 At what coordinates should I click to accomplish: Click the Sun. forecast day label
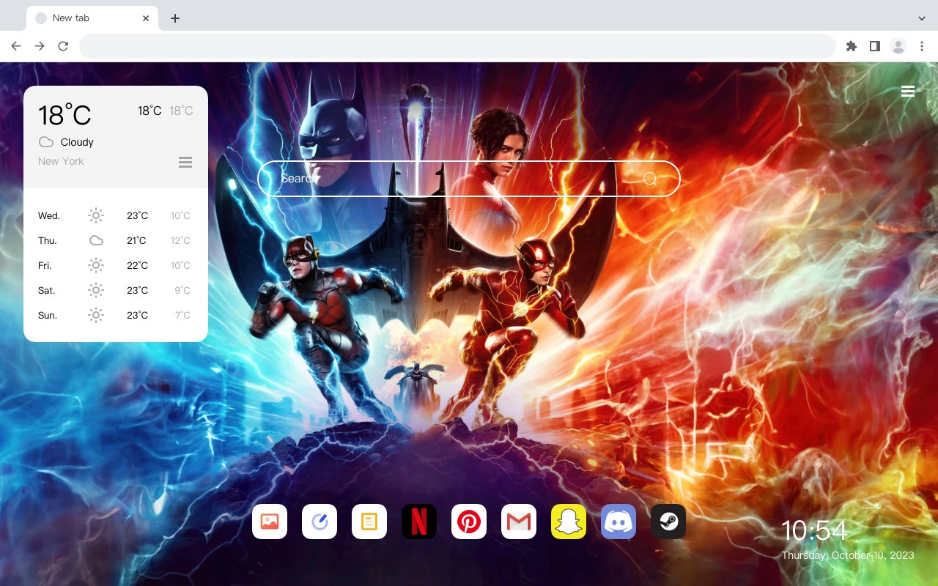(48, 315)
